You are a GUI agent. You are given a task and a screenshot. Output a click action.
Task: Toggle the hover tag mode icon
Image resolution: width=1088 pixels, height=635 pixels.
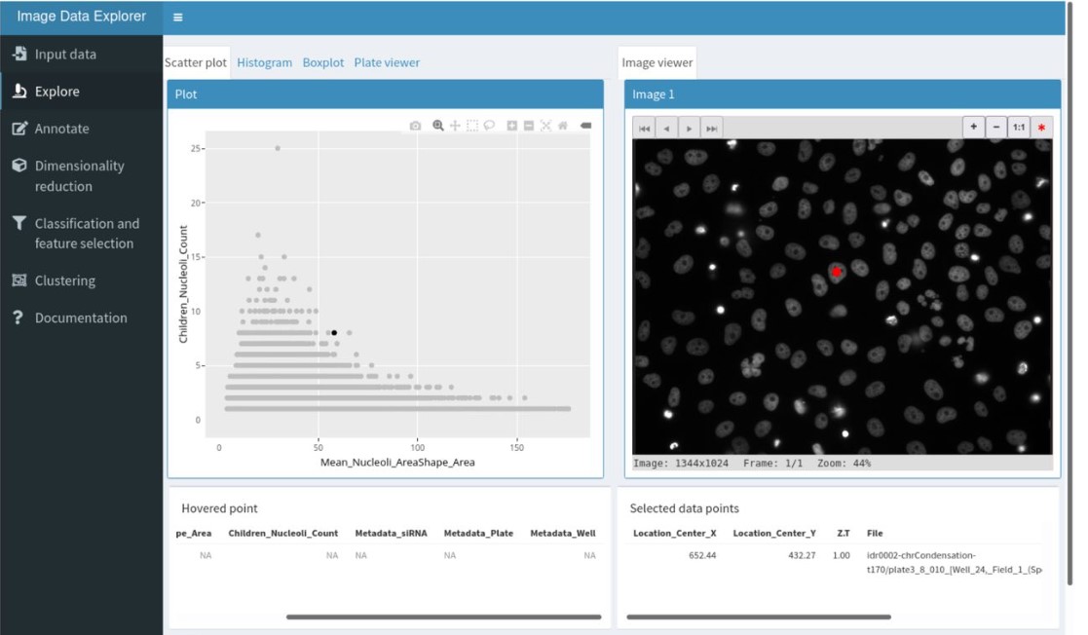pos(585,126)
